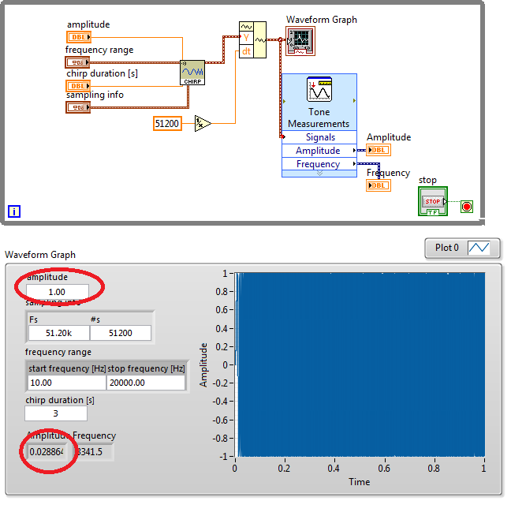Click the Waveform Graph indicator terminal
The width and height of the screenshot is (511, 512).
(300, 41)
